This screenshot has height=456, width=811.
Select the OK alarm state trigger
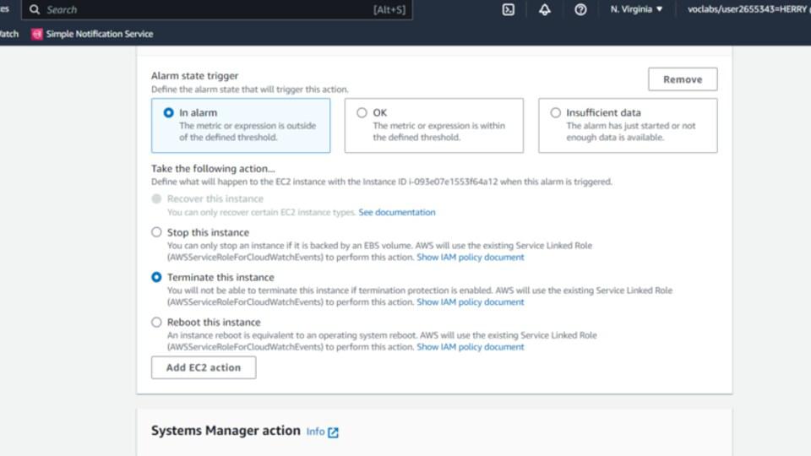(434, 125)
